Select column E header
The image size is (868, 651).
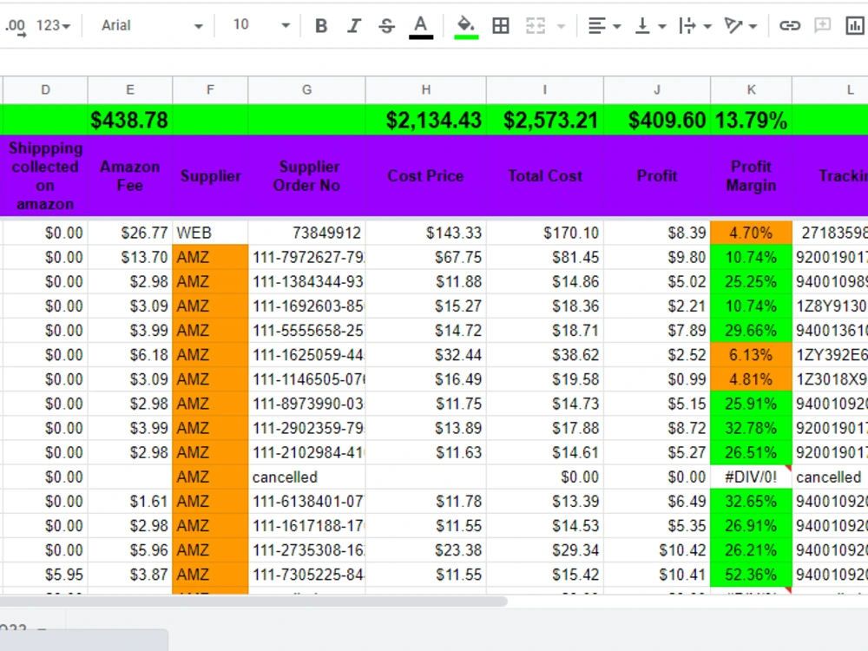[x=130, y=89]
